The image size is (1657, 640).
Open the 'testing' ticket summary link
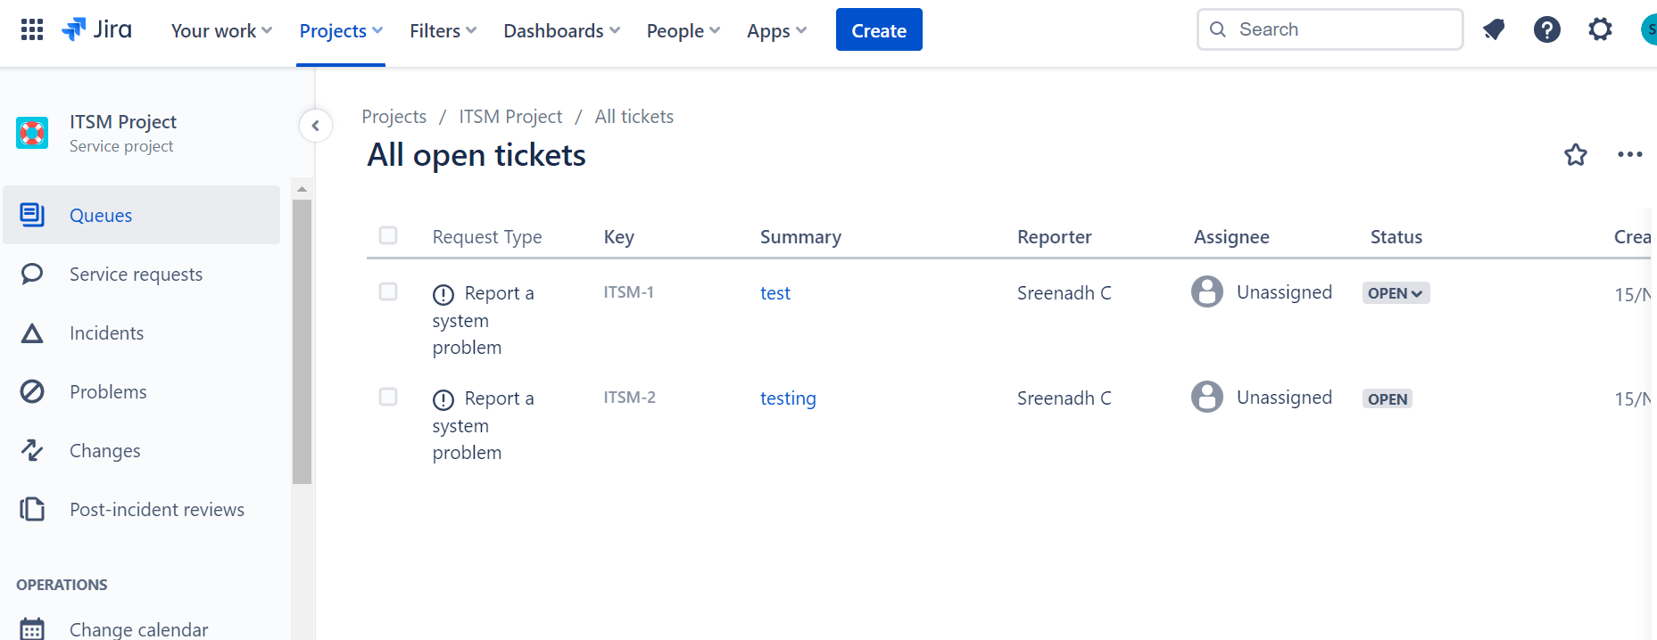[788, 398]
